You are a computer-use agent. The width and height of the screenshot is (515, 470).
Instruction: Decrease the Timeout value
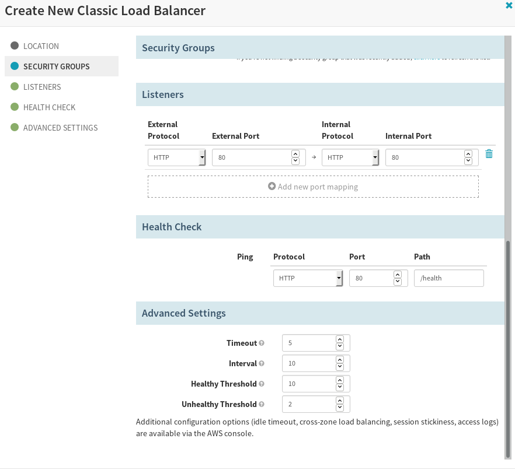tap(340, 346)
